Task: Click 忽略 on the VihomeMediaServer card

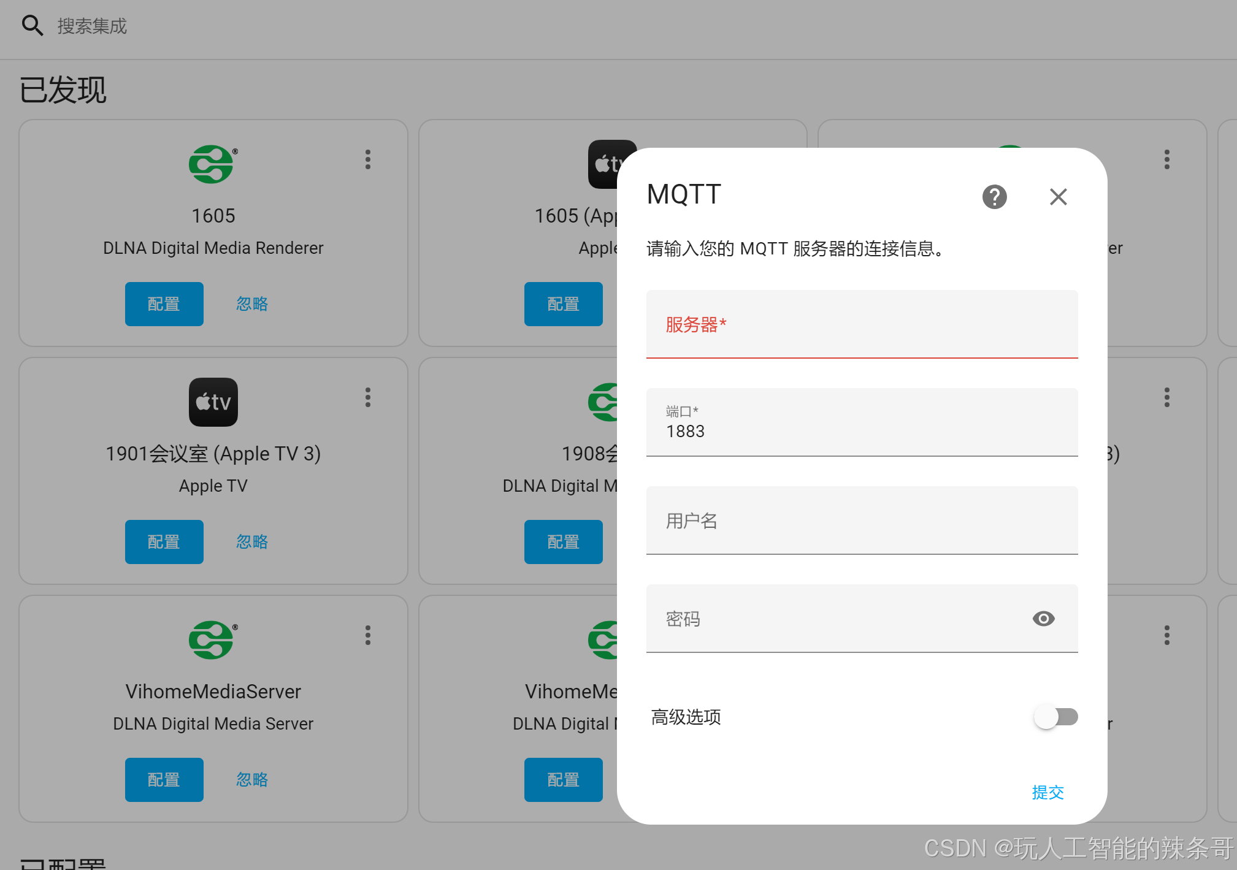Action: [252, 780]
